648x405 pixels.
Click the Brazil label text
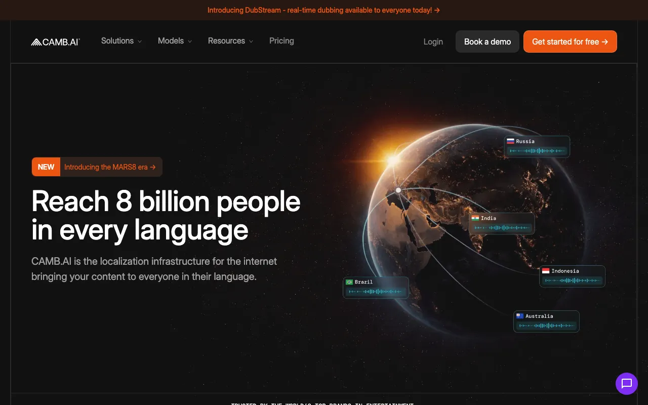click(x=364, y=282)
